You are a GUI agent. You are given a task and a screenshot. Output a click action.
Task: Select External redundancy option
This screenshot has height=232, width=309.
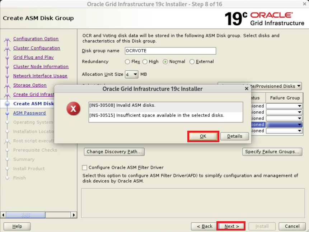[x=192, y=62]
